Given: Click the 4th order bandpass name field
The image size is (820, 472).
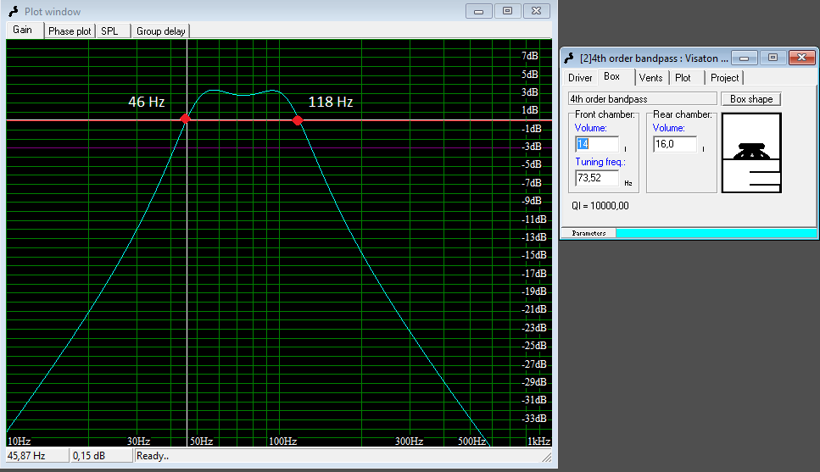Looking at the screenshot, I should tap(642, 99).
